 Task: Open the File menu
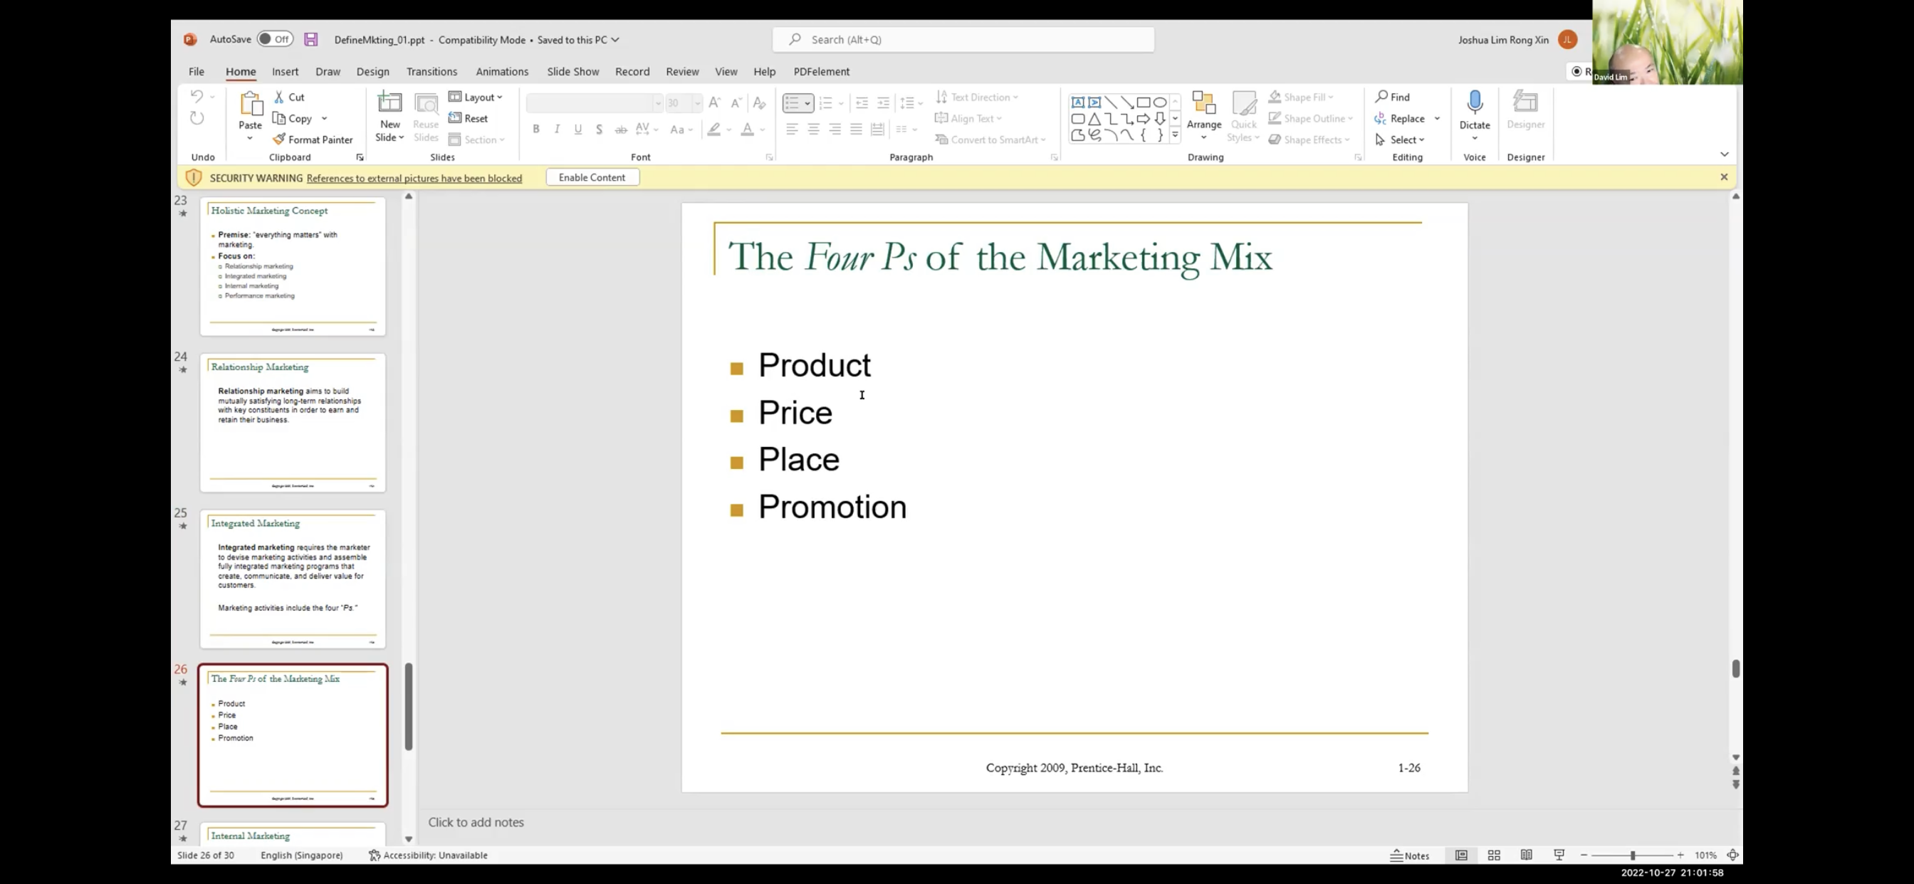click(196, 71)
